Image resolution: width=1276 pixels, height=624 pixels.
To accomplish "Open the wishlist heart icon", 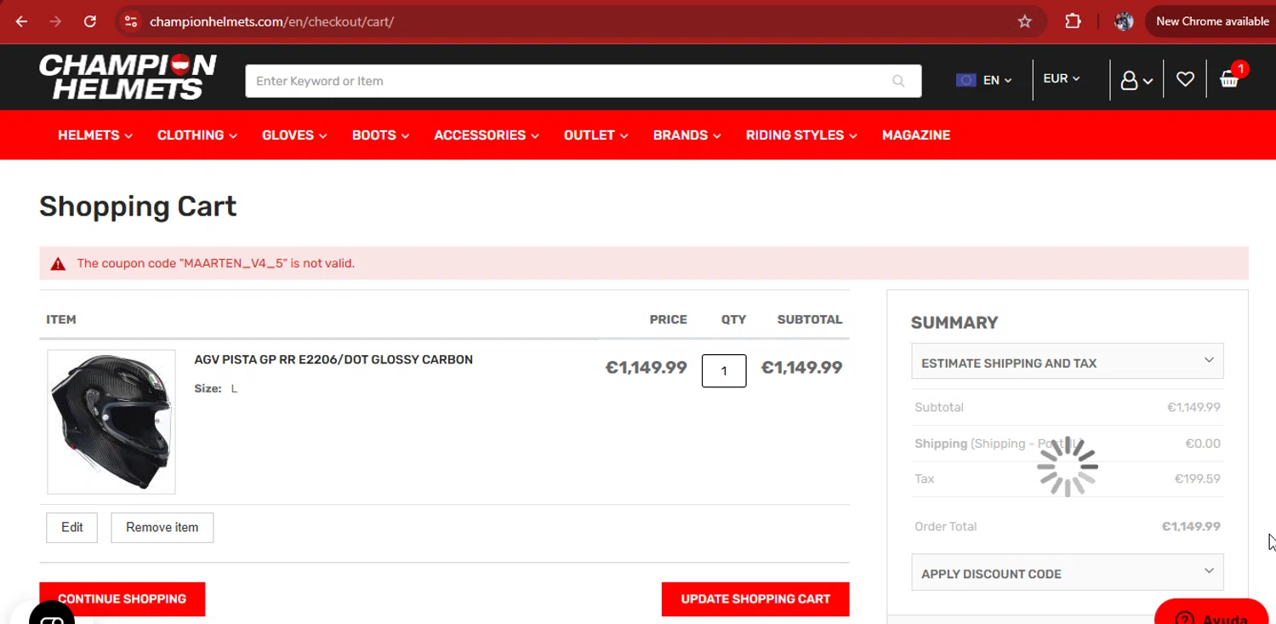I will coord(1185,79).
